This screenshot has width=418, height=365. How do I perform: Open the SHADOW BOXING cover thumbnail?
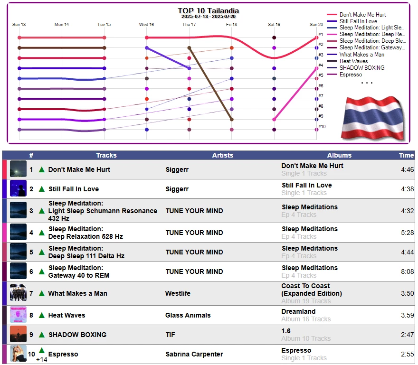[x=18, y=334]
